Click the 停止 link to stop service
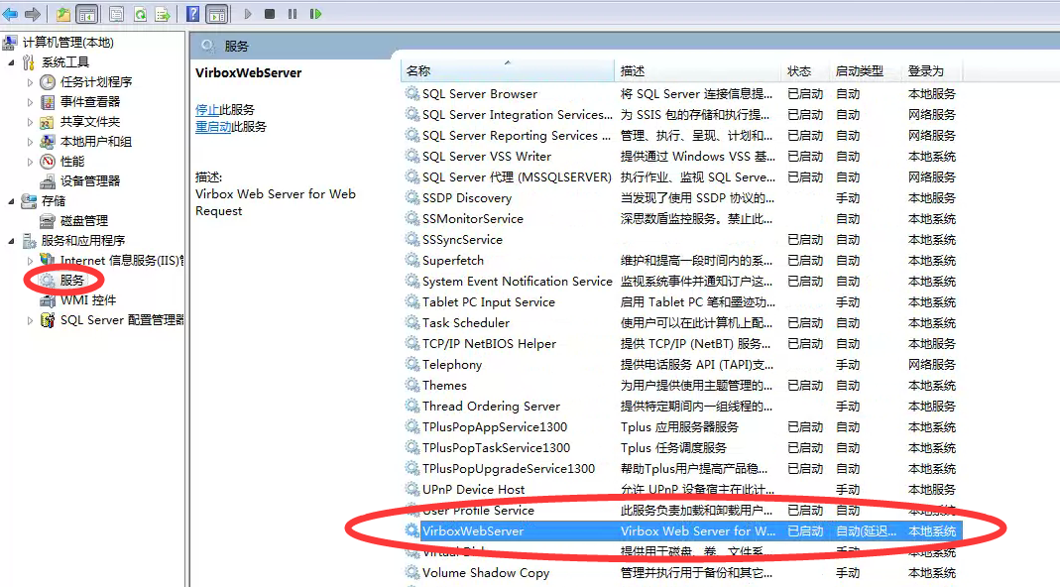The height and width of the screenshot is (587, 1060). (x=207, y=110)
